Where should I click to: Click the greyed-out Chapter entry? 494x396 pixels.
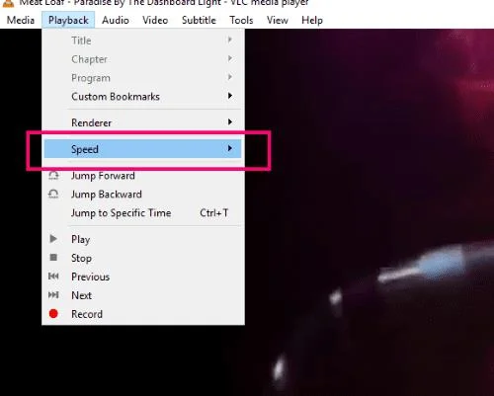143,59
